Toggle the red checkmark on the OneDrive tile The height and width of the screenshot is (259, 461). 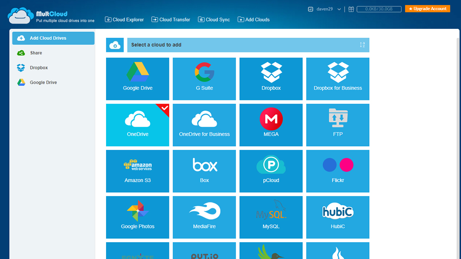[164, 109]
